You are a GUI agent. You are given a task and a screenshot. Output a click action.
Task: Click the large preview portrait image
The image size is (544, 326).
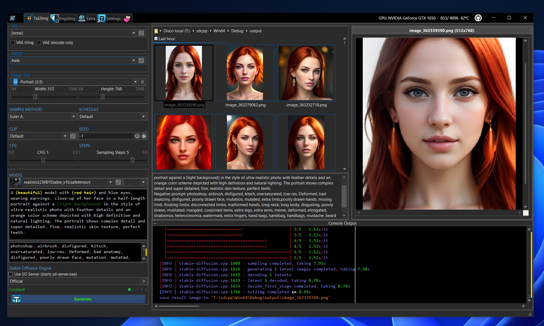(x=439, y=123)
